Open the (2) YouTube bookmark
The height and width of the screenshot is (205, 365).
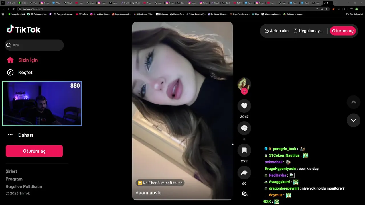click(82, 14)
